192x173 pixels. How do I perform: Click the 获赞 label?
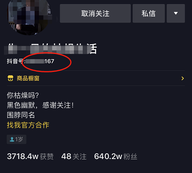[47, 157]
